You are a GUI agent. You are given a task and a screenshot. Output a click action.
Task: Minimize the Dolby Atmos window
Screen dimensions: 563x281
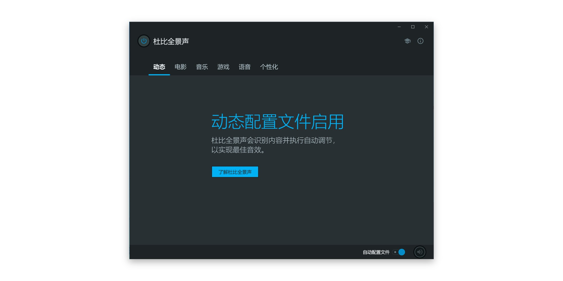[x=399, y=27]
